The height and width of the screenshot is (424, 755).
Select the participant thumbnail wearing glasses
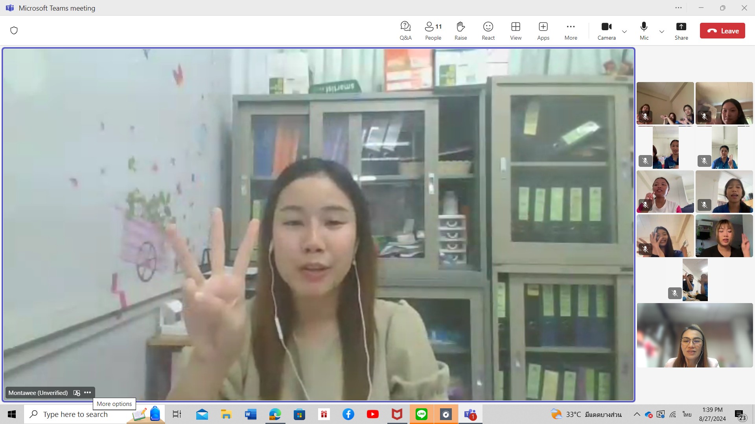click(694, 335)
